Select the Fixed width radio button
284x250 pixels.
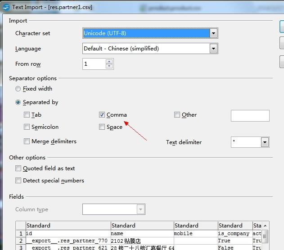click(x=18, y=89)
